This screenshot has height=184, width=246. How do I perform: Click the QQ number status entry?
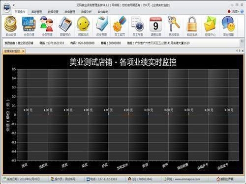pos(140,179)
